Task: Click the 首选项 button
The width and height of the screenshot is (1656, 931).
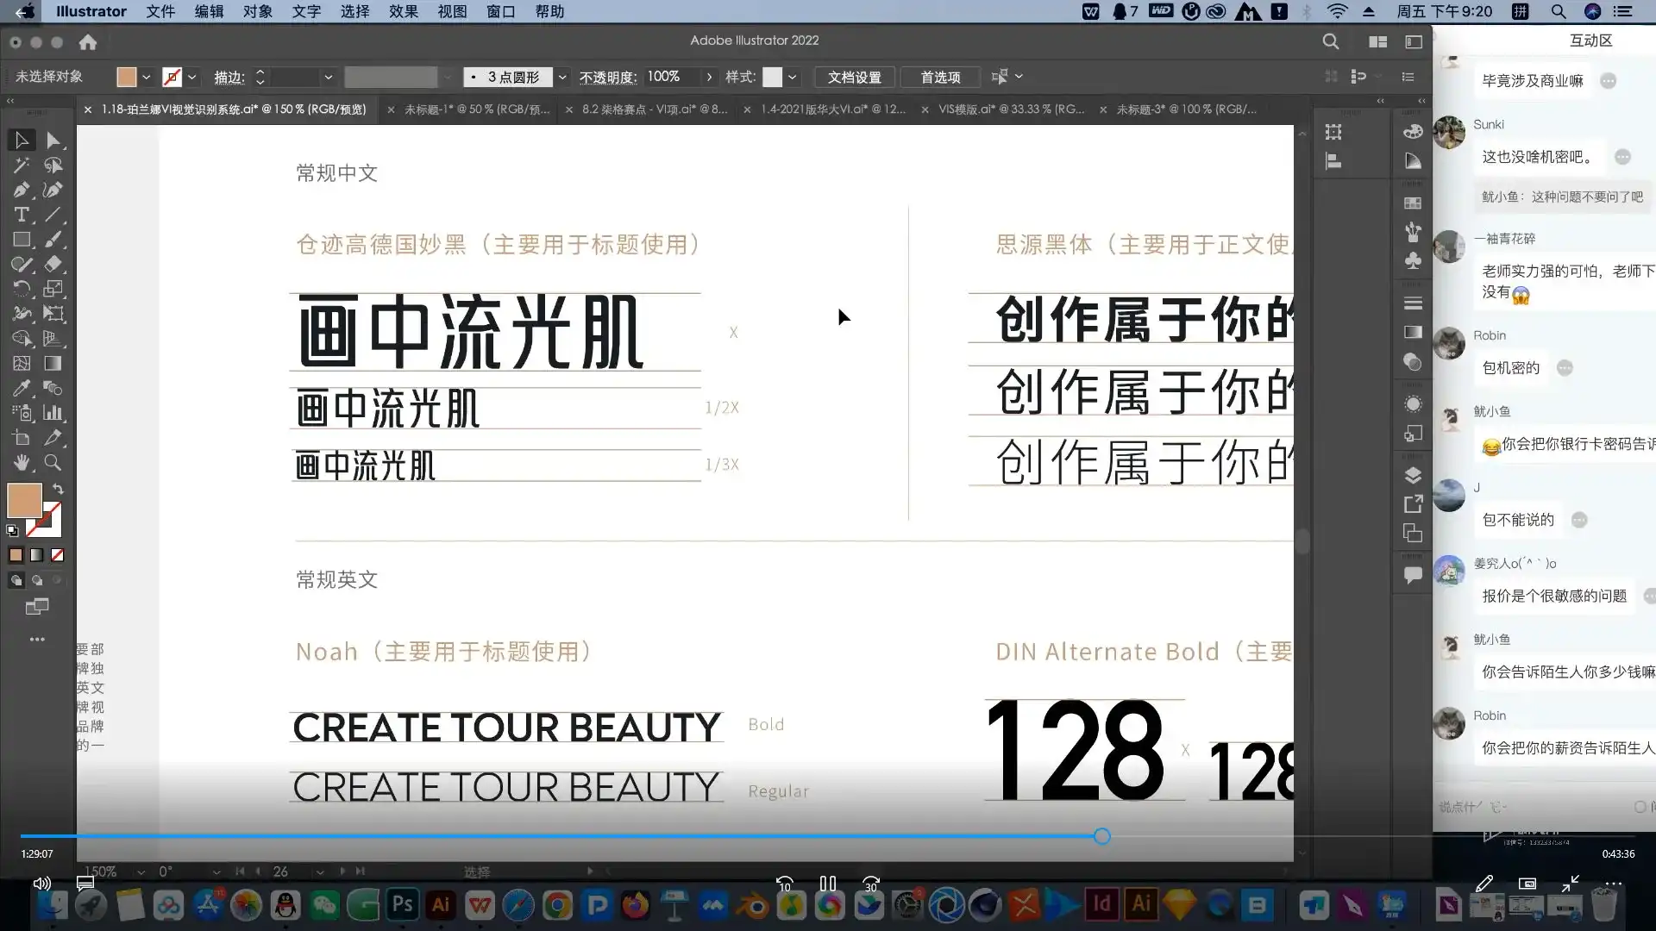Action: coord(939,77)
